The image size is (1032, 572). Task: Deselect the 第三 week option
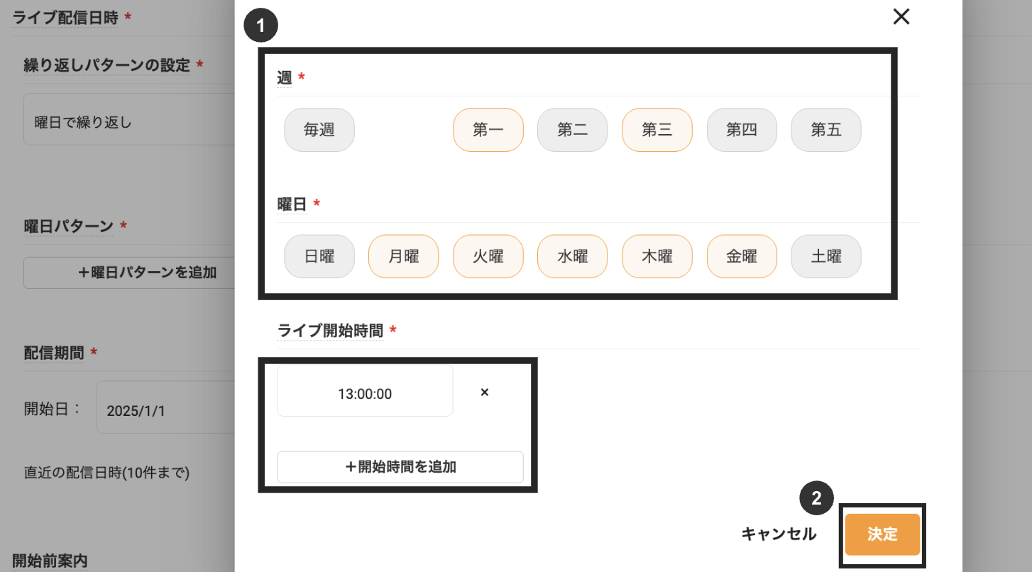[x=657, y=130]
